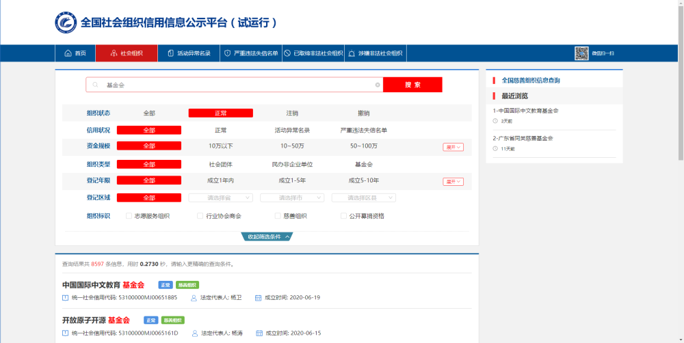This screenshot has height=343, width=684.
Task: Click the credit code icon for 中国国际中文教育基金会
Action: [66, 298]
